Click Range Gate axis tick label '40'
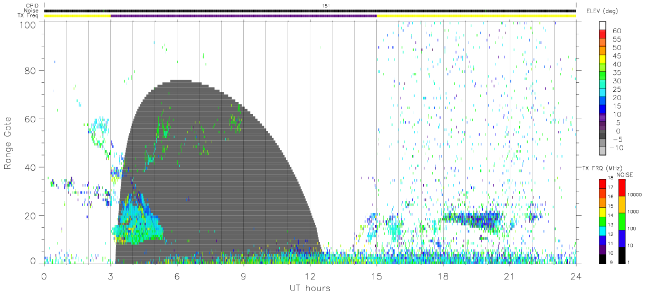 [x=30, y=168]
